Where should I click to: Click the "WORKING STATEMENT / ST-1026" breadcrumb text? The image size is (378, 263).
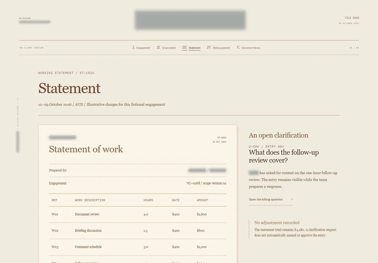(x=66, y=73)
